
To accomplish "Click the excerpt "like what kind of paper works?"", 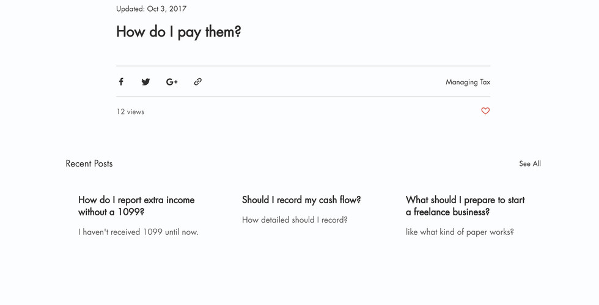I will pyautogui.click(x=460, y=232).
